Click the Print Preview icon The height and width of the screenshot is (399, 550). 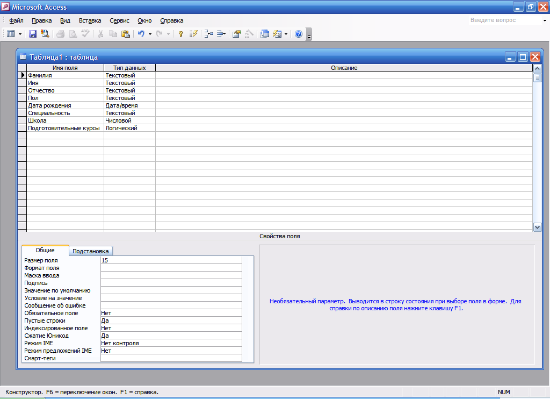pyautogui.click(x=73, y=34)
